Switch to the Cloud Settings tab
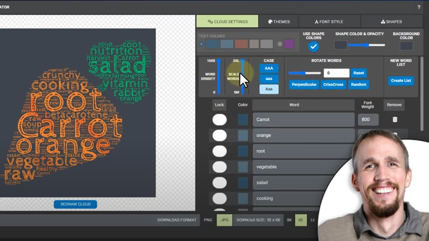Image resolution: width=429 pixels, height=241 pixels. pos(227,21)
